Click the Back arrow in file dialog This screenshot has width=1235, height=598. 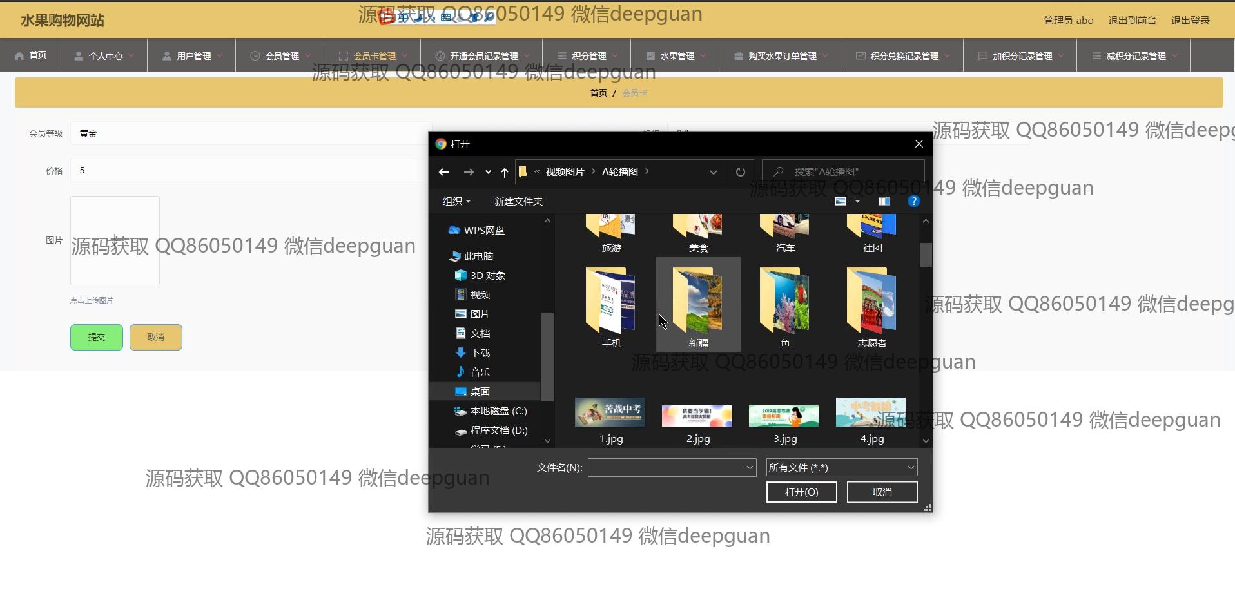(443, 172)
